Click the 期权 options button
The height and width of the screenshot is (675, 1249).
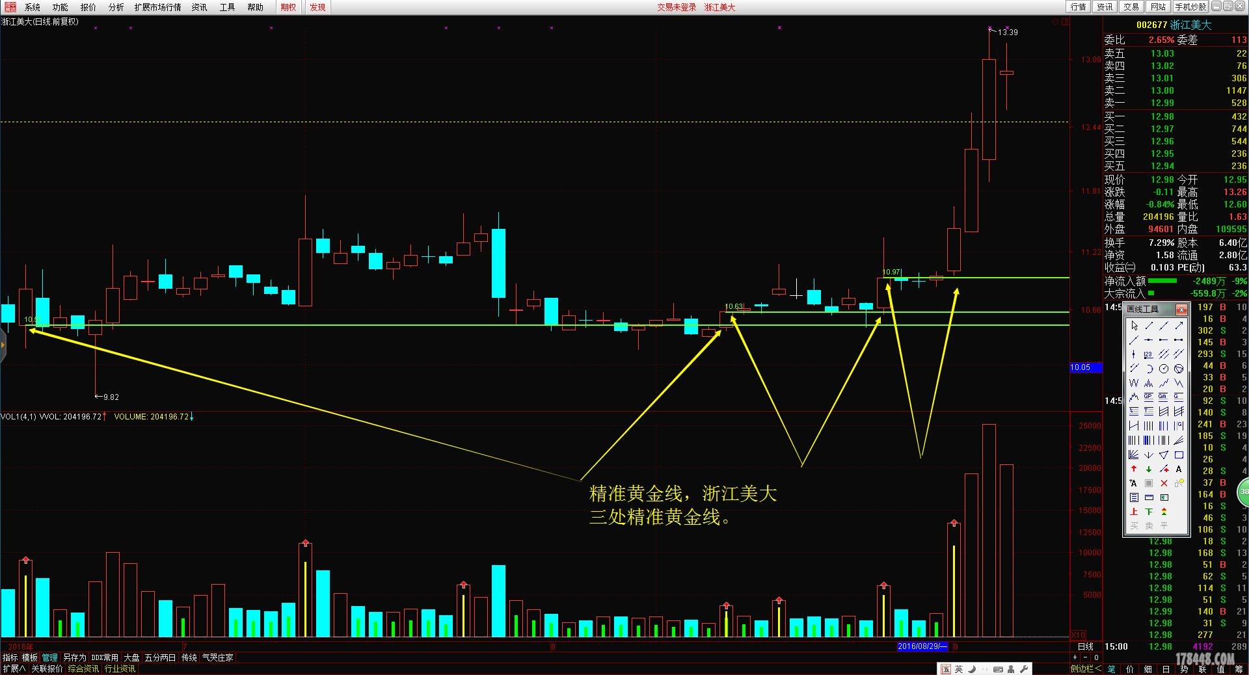click(288, 7)
